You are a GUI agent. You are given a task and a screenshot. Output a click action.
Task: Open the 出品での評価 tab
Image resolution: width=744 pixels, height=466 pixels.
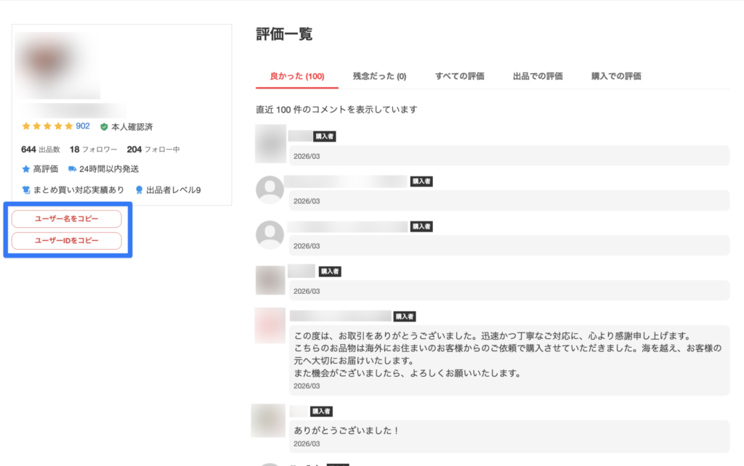coord(538,76)
